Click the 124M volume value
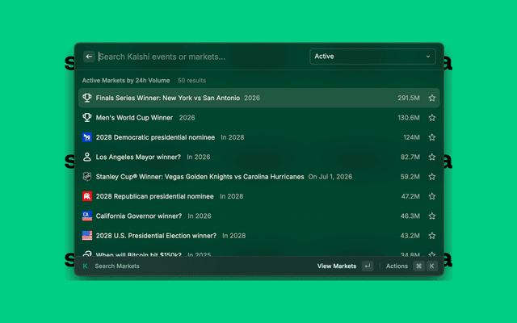517x323 pixels. (x=411, y=137)
